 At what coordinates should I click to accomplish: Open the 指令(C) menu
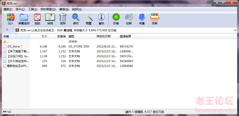click(20, 9)
